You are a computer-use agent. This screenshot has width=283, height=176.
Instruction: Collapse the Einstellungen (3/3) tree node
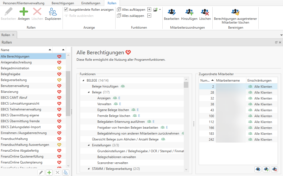coord(89,145)
